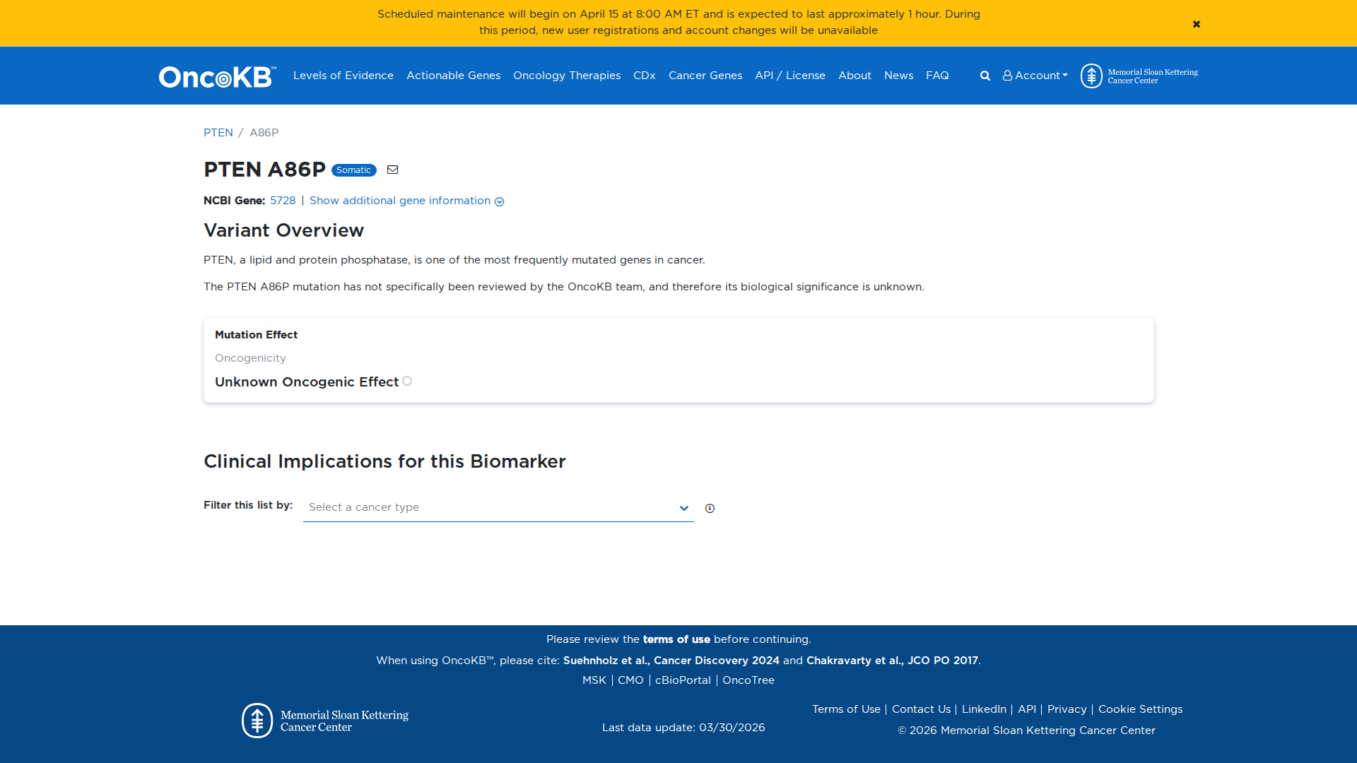Go to Actionable Genes page
The height and width of the screenshot is (763, 1357).
point(453,76)
